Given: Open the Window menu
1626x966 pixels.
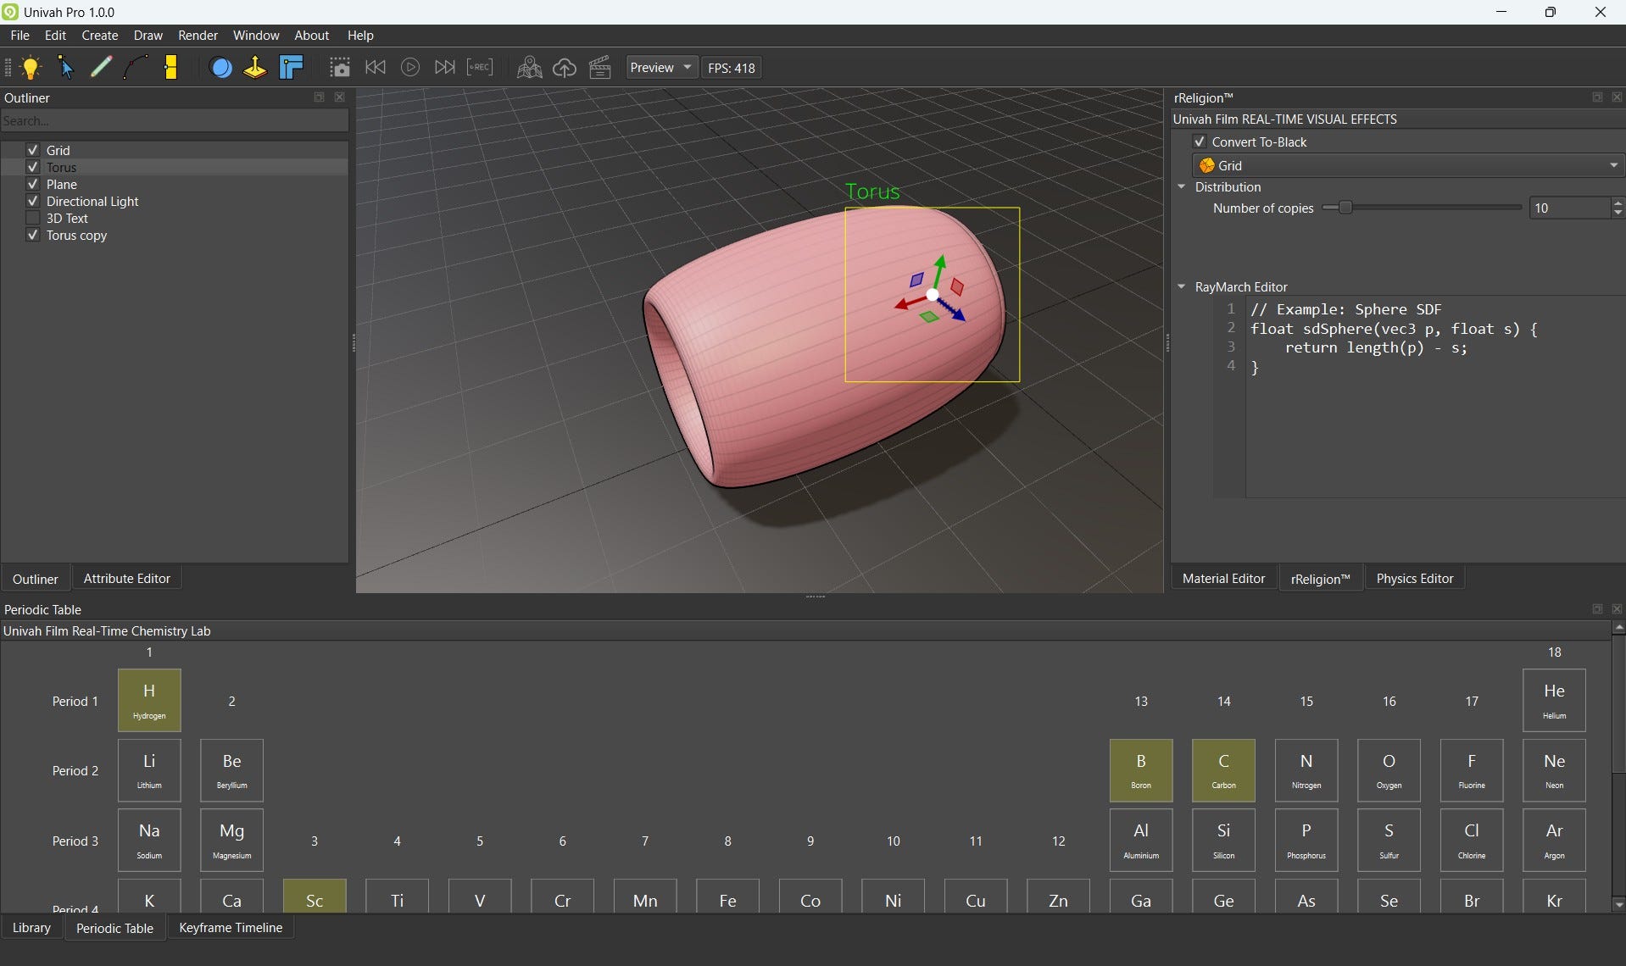Looking at the screenshot, I should click(x=256, y=36).
